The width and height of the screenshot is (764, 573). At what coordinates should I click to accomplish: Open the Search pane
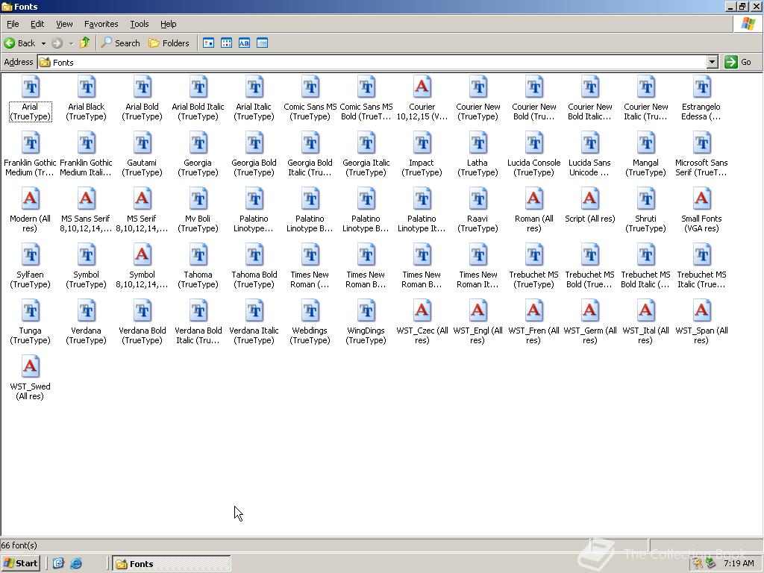(x=120, y=43)
